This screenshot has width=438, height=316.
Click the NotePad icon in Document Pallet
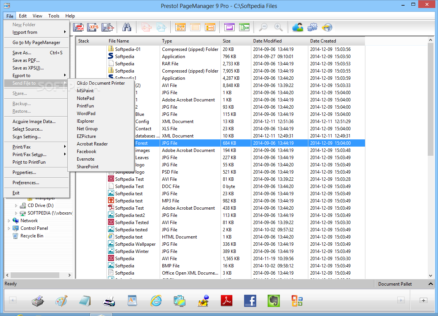point(85,301)
